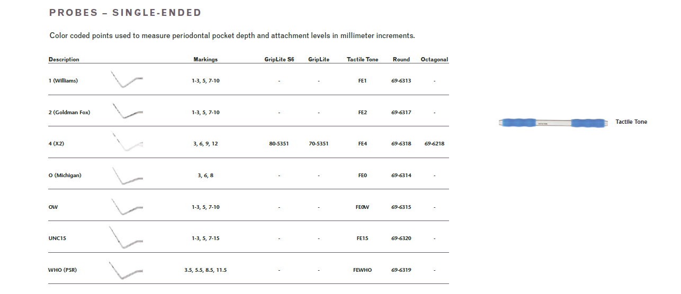
Task: Click the OW probe tip image
Action: click(x=127, y=207)
